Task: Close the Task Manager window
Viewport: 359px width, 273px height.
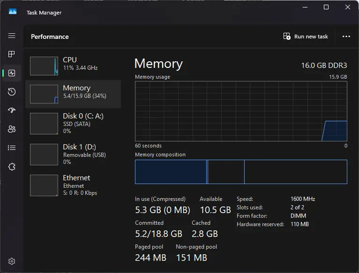Action: [348, 7]
